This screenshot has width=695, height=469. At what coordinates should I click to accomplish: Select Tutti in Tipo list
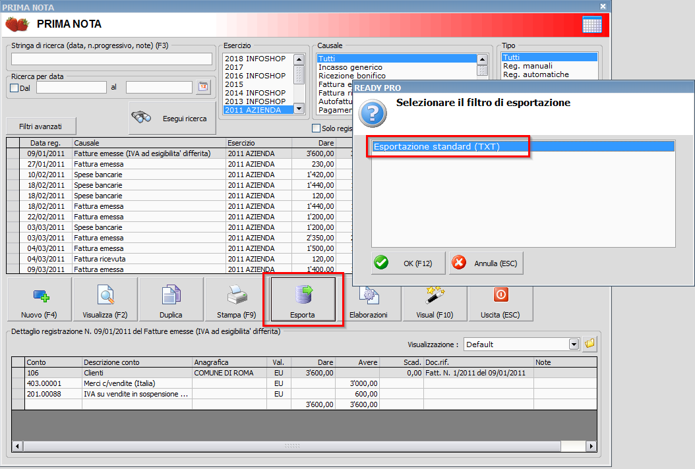point(550,57)
